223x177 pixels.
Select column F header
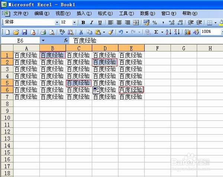point(158,48)
